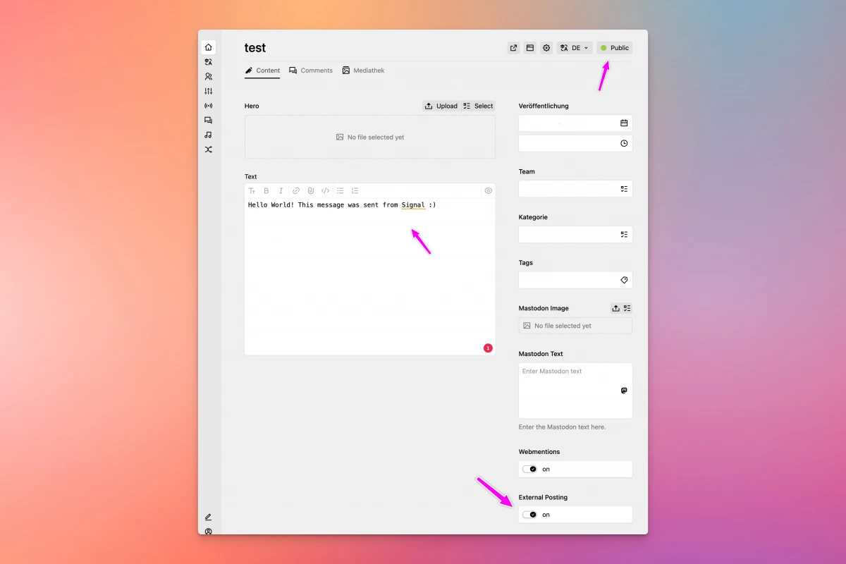Insert a bulleted list

341,190
